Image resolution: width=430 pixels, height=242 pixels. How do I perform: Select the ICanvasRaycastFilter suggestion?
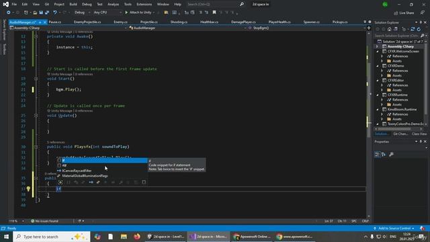102,171
